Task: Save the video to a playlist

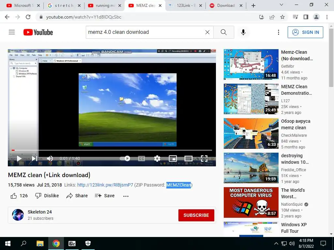Action: (x=105, y=196)
